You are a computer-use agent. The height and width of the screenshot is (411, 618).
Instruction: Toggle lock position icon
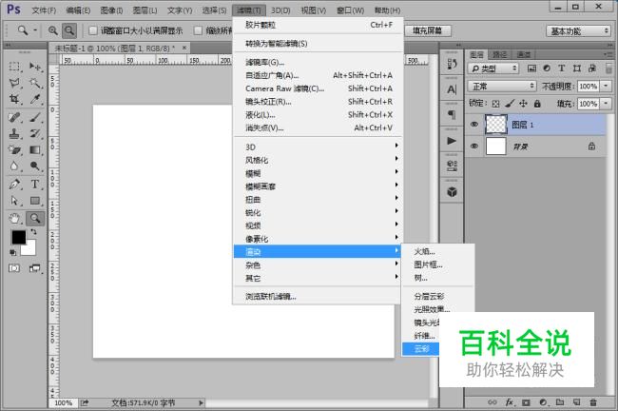coord(523,104)
